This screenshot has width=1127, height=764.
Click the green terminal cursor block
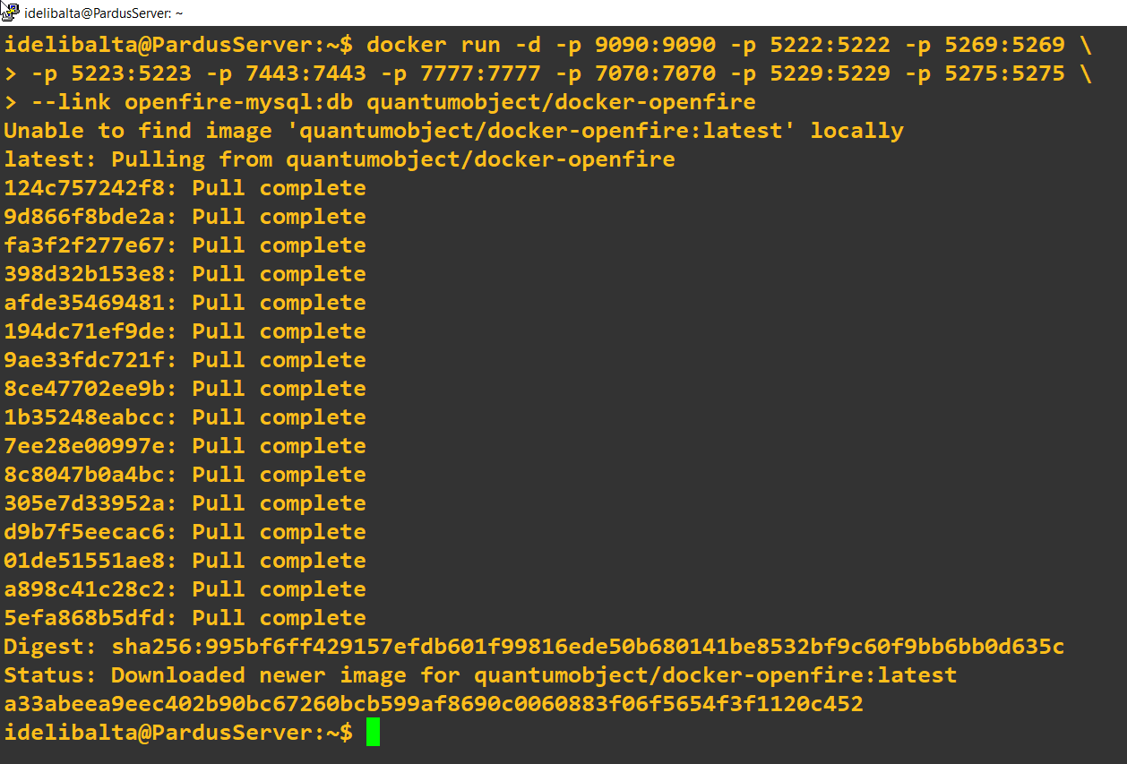(373, 732)
